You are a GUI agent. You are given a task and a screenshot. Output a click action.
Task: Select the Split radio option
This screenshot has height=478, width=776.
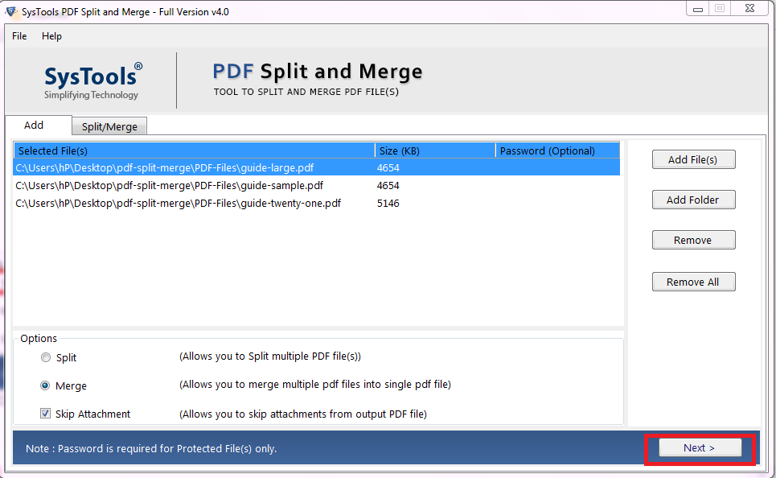point(46,357)
